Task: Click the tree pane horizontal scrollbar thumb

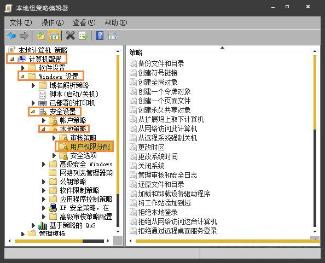Action: [x=49, y=241]
